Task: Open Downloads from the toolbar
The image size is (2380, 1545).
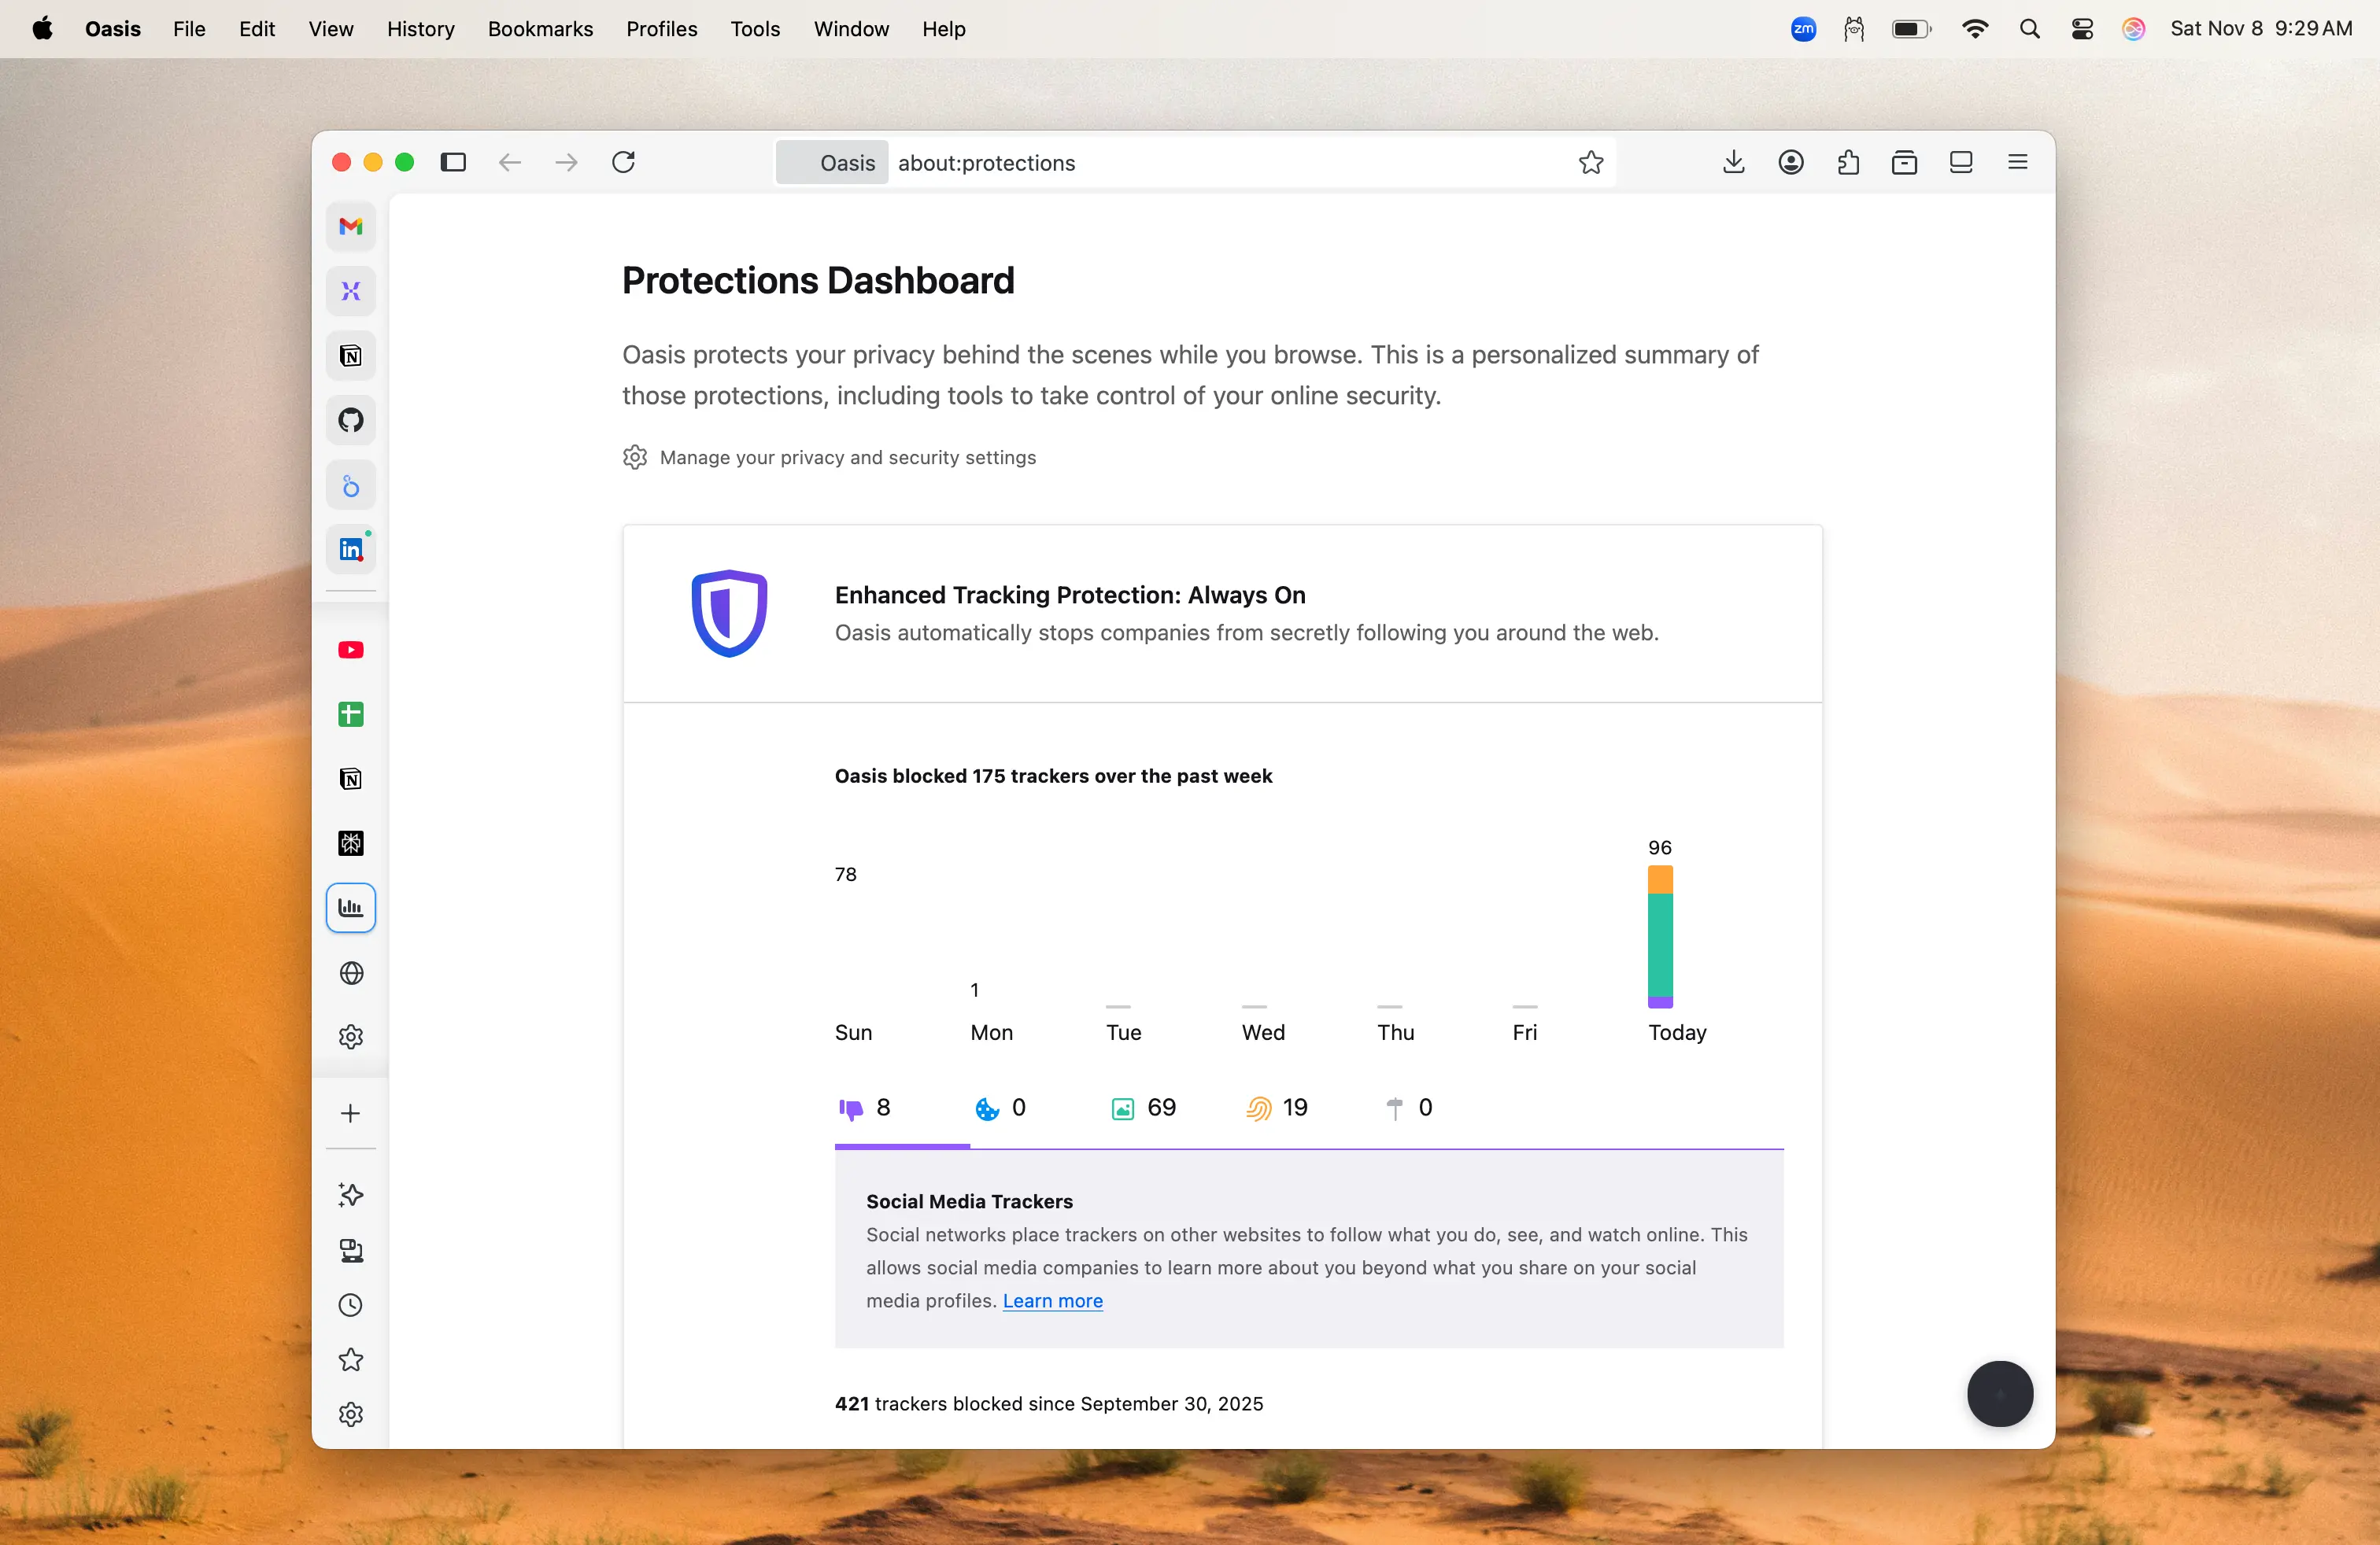Action: click(1733, 162)
